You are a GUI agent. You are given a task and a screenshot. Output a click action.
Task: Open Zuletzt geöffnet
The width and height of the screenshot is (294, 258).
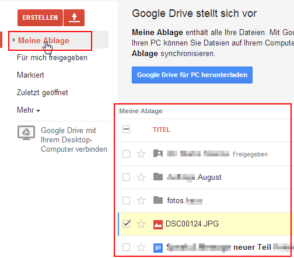point(43,93)
